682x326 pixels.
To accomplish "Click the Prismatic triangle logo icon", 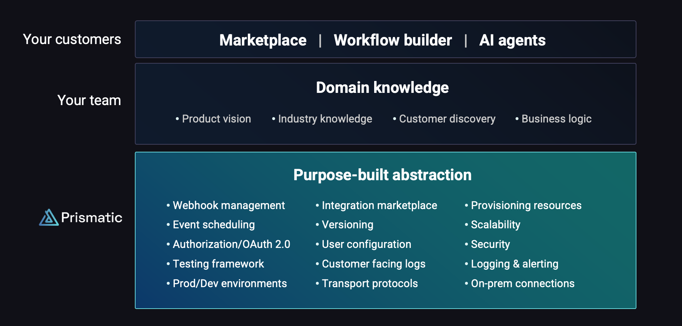I will tap(49, 218).
